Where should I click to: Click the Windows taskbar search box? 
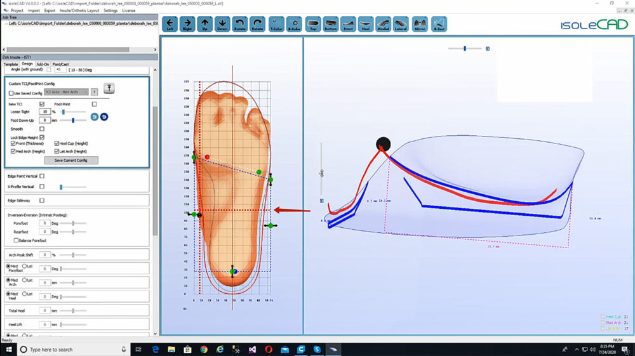(70, 350)
